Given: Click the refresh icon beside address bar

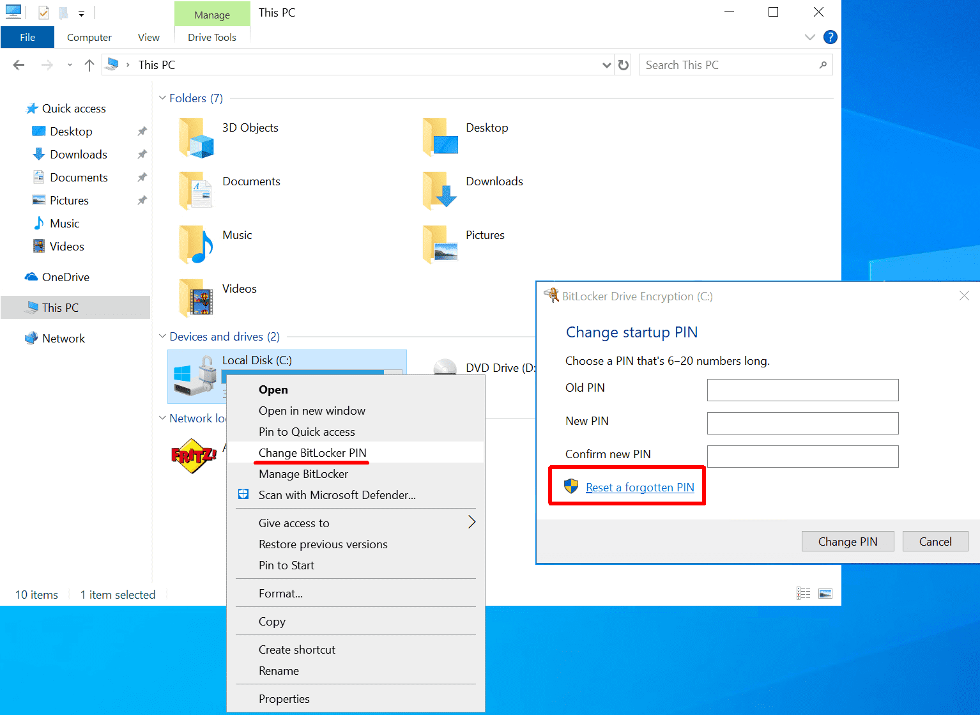Looking at the screenshot, I should pos(624,65).
